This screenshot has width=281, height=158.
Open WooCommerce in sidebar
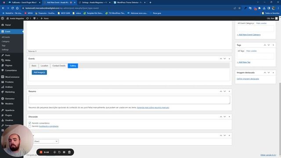(12, 77)
